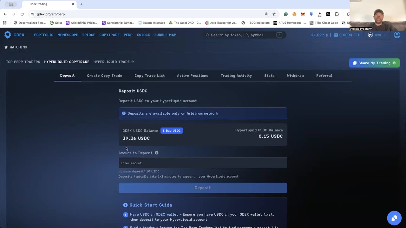Screen dimensions: 406x228
Task: Open the Memescope page
Action: (68, 35)
